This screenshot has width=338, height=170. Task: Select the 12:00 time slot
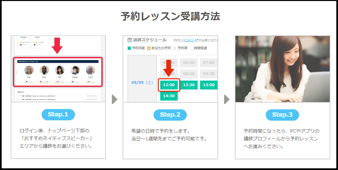coord(169,85)
